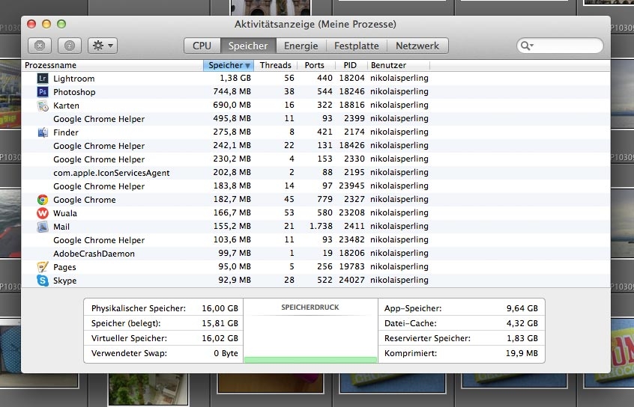Click the Virtueller Speicher label
The width and height of the screenshot is (634, 407).
tap(129, 338)
